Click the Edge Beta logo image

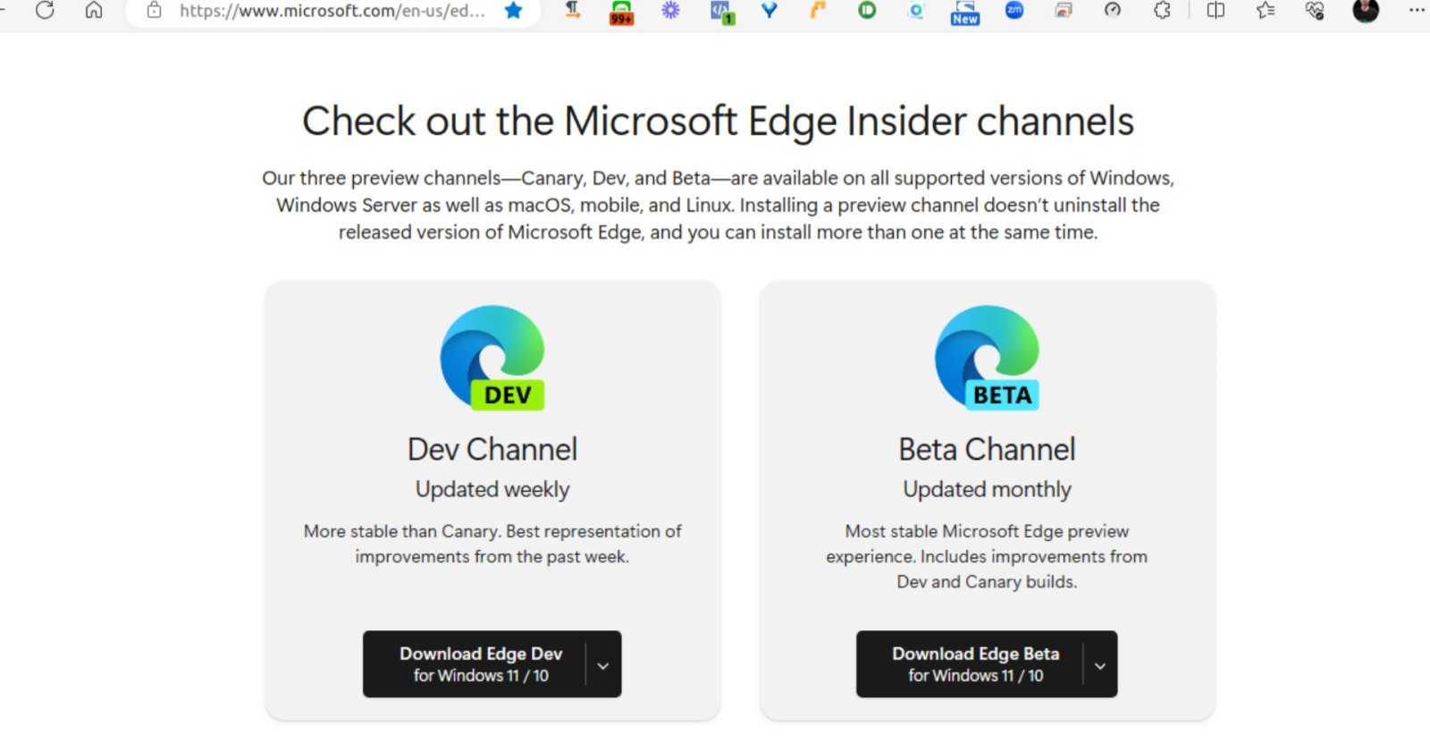pos(987,358)
